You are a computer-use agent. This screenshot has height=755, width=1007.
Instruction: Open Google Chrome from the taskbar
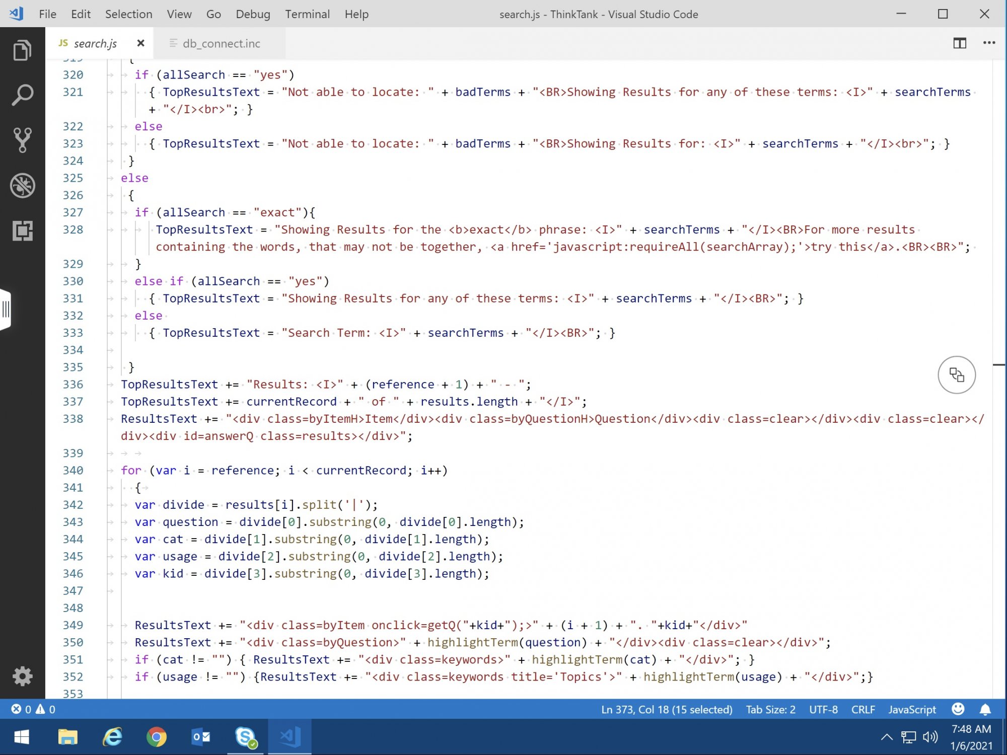point(156,737)
